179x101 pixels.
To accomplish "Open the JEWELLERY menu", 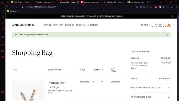I will click(x=58, y=25).
